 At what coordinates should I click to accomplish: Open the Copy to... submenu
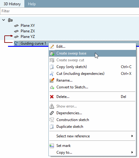[x=92, y=152]
